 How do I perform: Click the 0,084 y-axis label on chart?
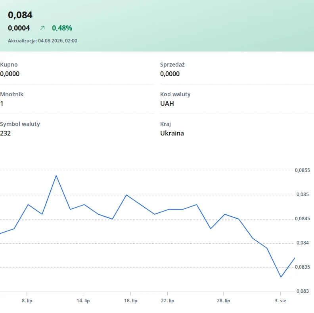(303, 243)
